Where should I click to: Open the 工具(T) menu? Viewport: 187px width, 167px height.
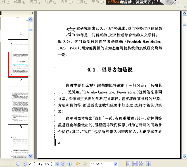pyautogui.click(x=82, y=2)
